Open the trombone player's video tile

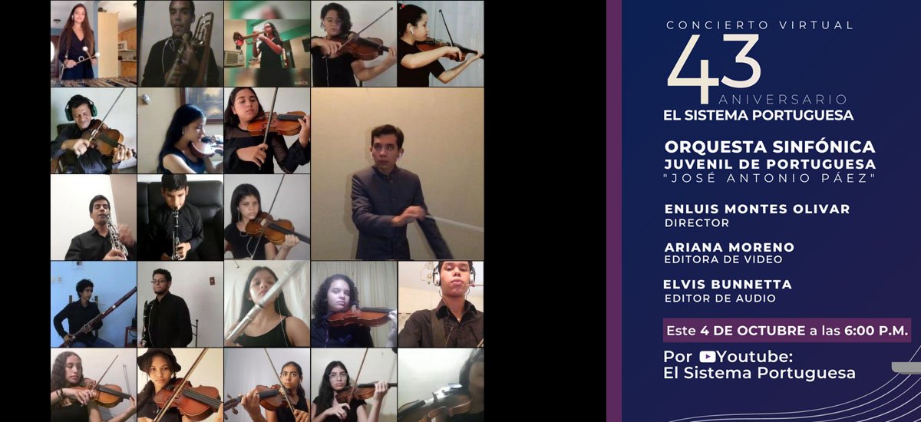180,43
